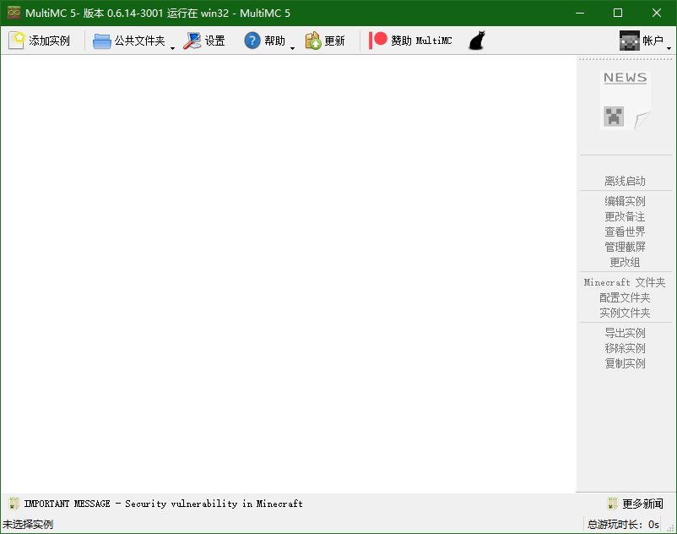Open the IMPORTANT MESSAGE security vulnerability news link
Viewport: 677px width, 534px height.
(x=163, y=504)
